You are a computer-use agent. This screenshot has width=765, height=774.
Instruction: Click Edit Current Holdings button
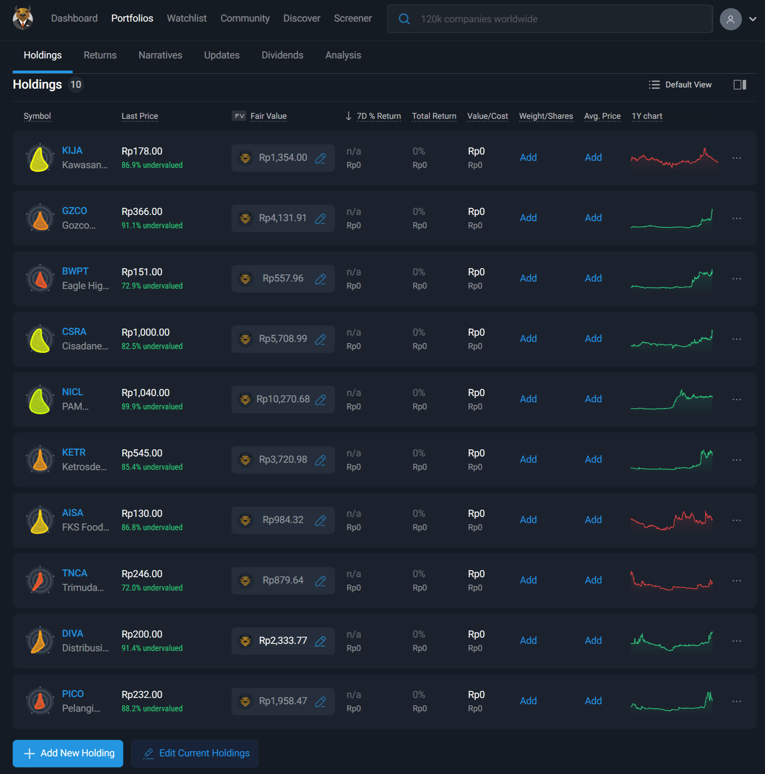pos(195,753)
